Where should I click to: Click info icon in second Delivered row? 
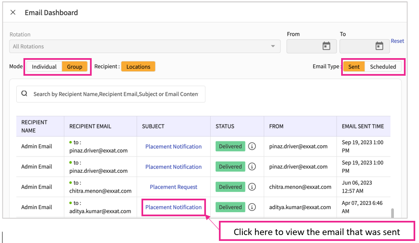(x=252, y=166)
